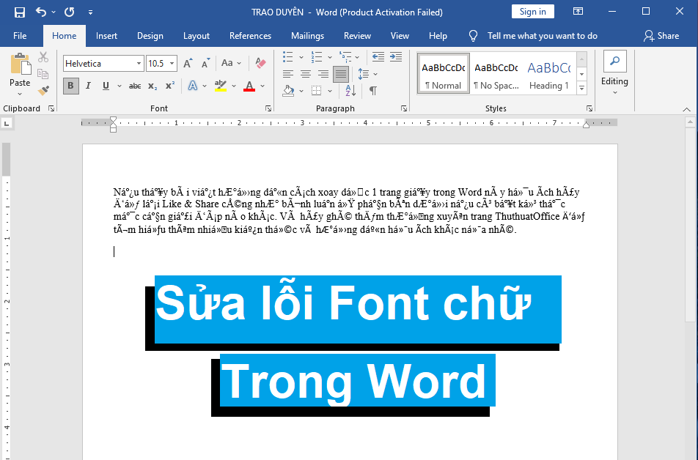
Task: Click the Bullets list icon
Action: pyautogui.click(x=288, y=56)
